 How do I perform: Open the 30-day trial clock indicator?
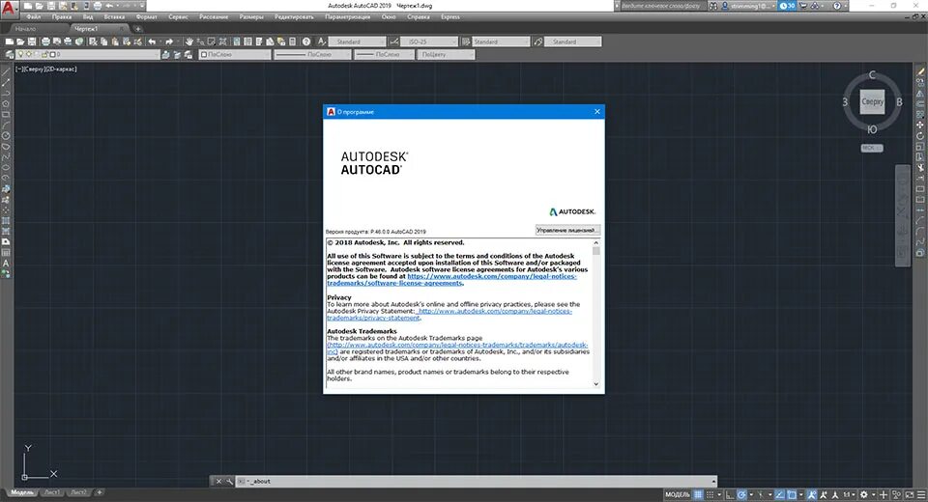point(787,6)
